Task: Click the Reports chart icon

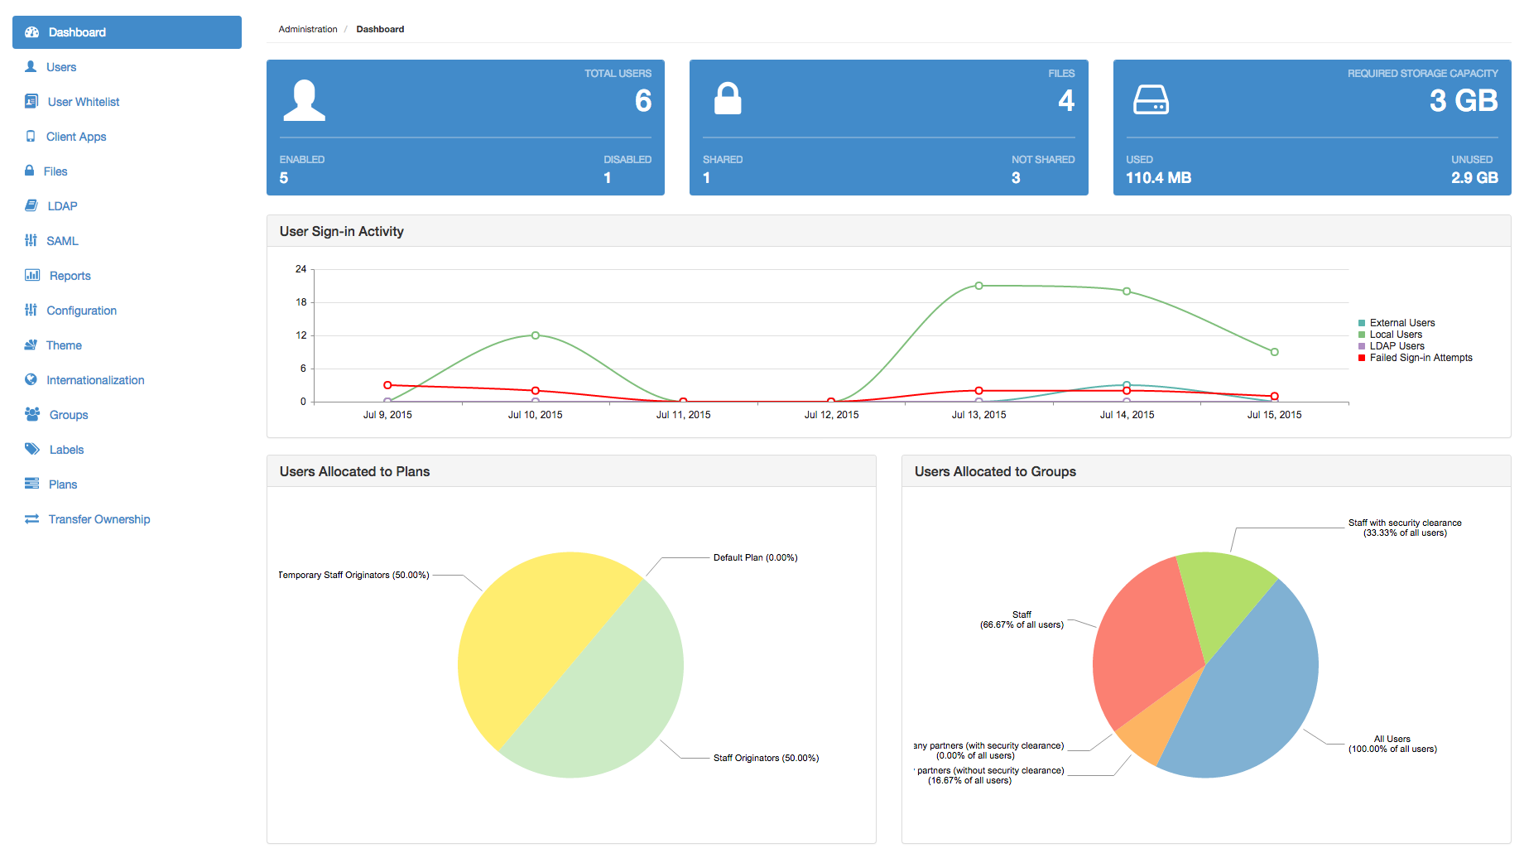Action: pyautogui.click(x=32, y=275)
